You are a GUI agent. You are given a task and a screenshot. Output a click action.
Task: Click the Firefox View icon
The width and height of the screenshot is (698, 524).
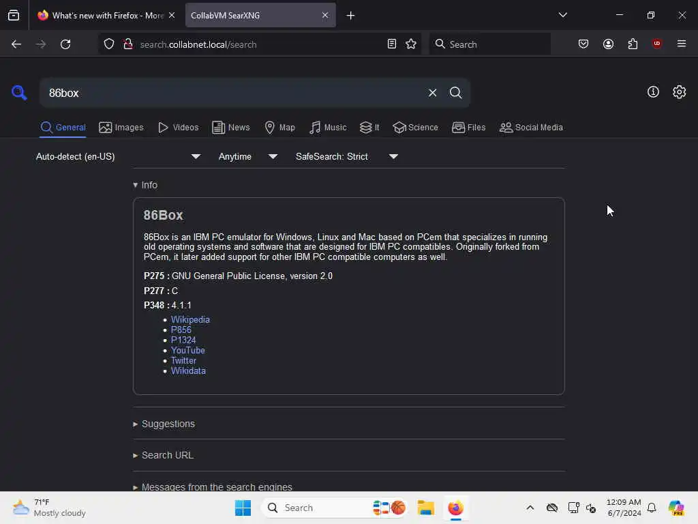tap(14, 15)
